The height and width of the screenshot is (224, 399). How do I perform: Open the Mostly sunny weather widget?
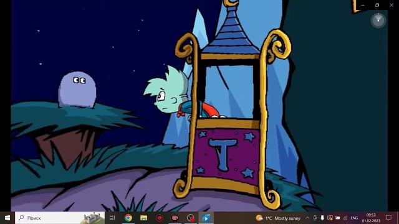coord(278,218)
